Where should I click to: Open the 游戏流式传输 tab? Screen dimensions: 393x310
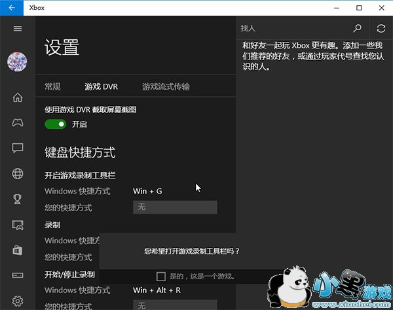pyautogui.click(x=166, y=86)
